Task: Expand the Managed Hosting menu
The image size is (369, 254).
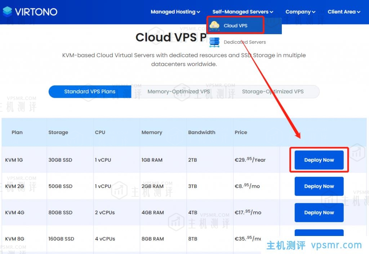Action: pyautogui.click(x=175, y=12)
